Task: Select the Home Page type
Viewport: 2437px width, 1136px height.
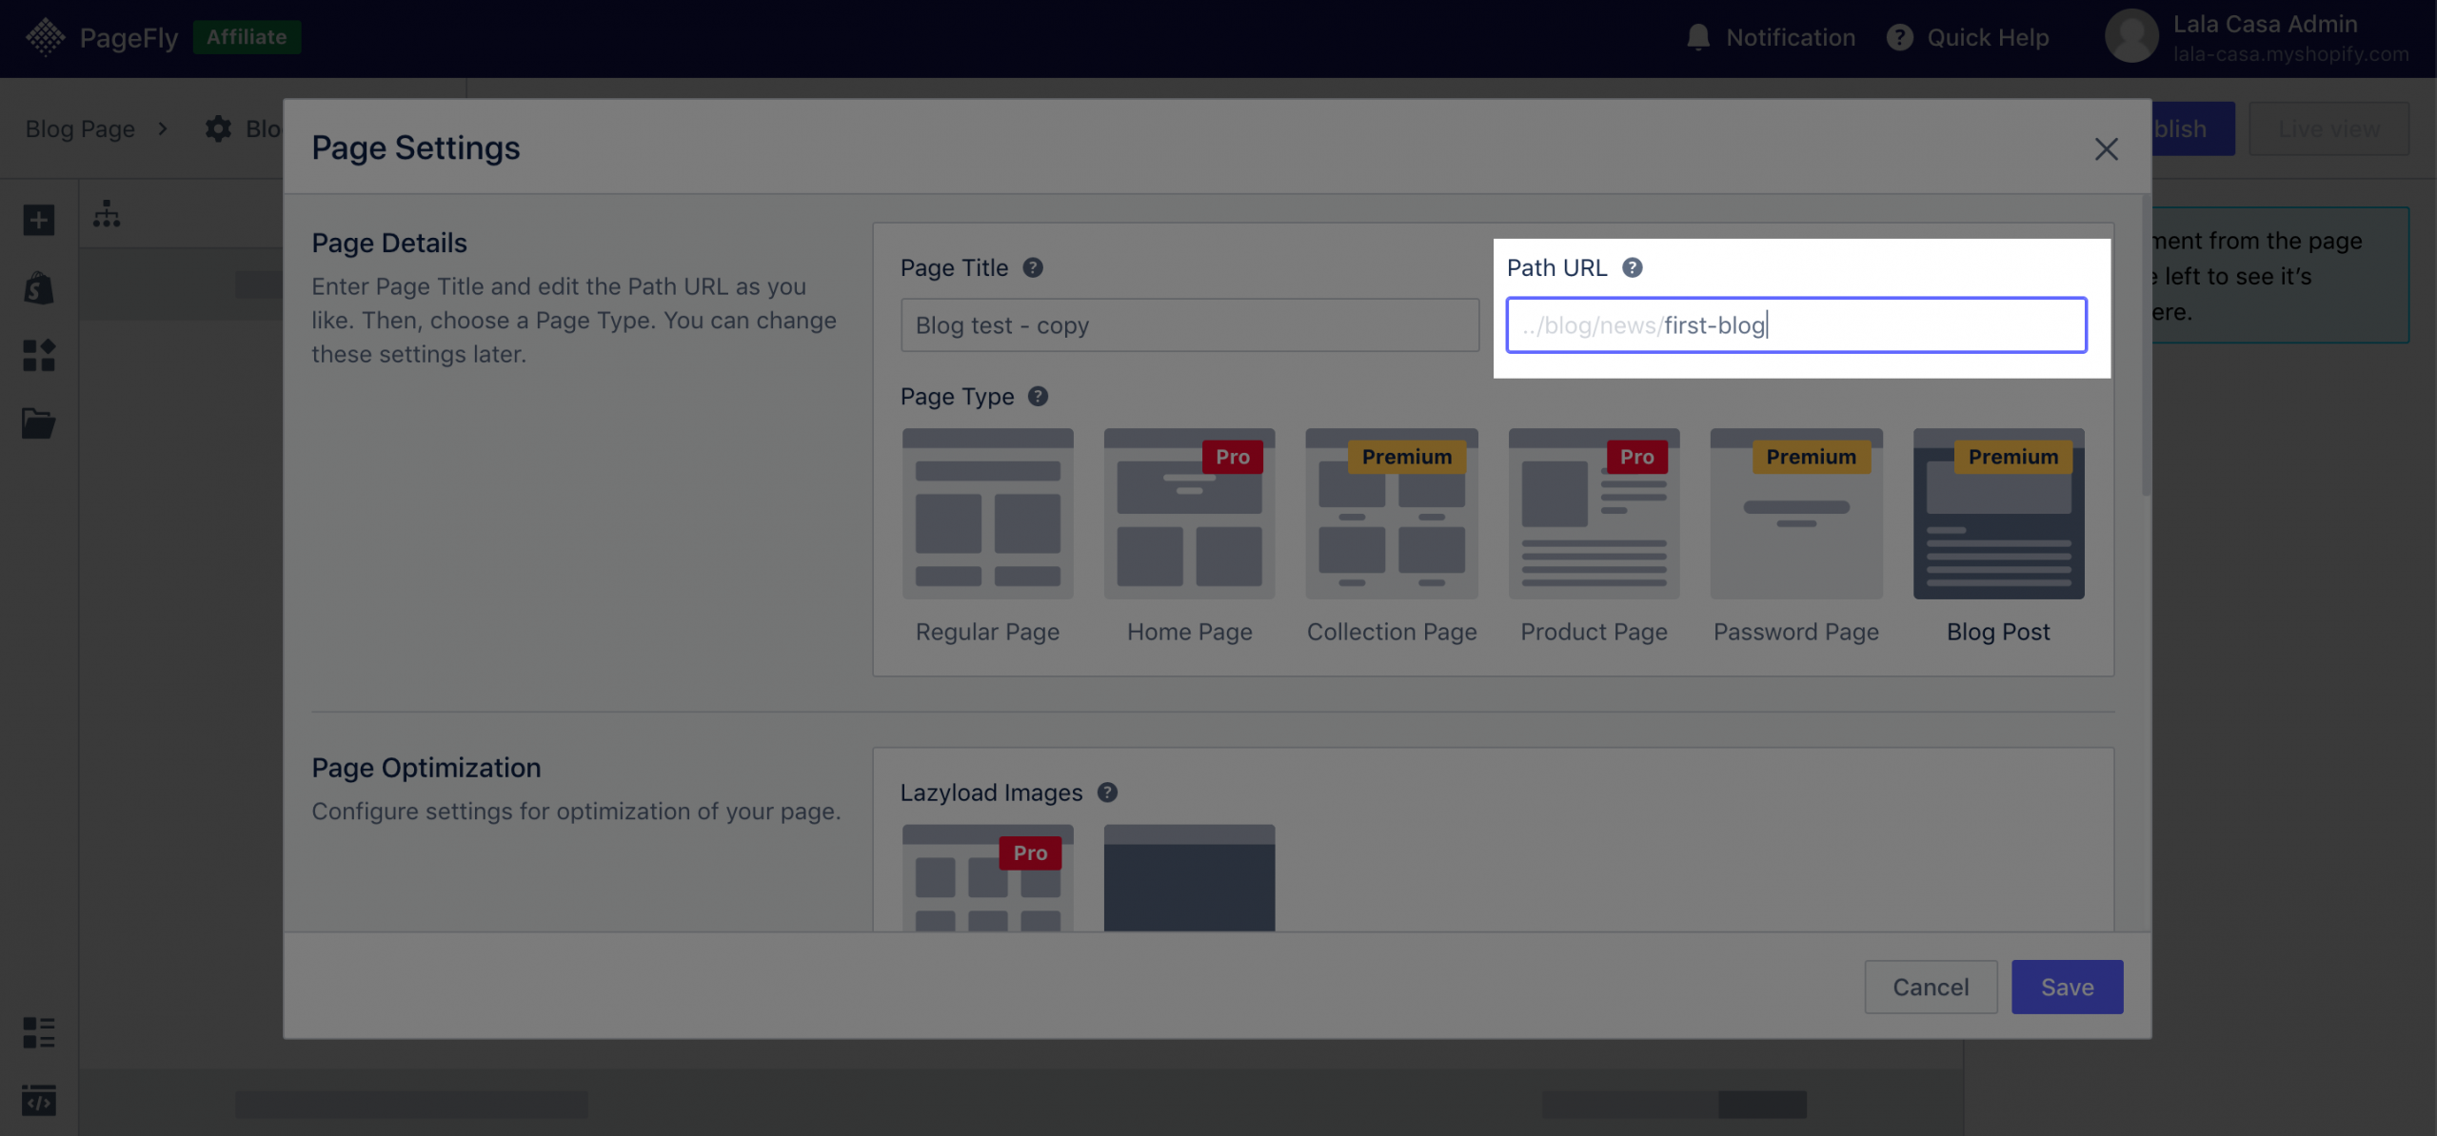Action: click(x=1189, y=536)
